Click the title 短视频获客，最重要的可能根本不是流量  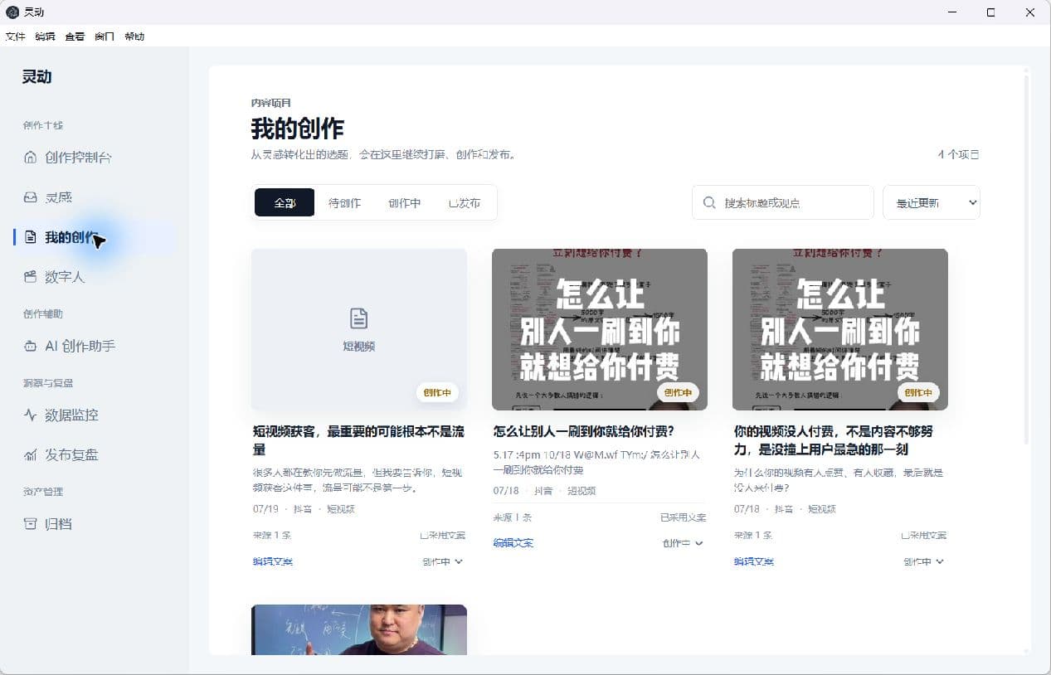358,440
